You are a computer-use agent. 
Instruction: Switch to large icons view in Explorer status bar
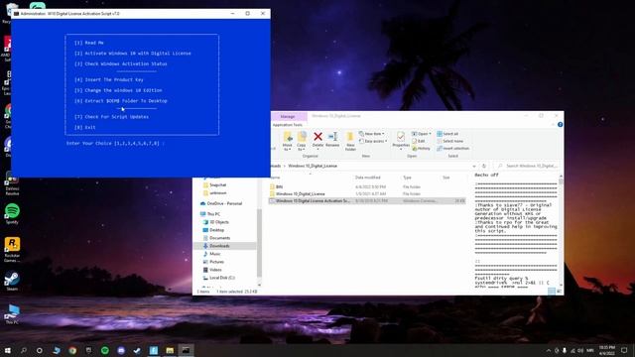(559, 291)
